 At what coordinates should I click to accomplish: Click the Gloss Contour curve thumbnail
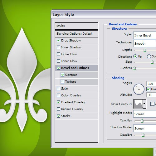click(x=138, y=104)
